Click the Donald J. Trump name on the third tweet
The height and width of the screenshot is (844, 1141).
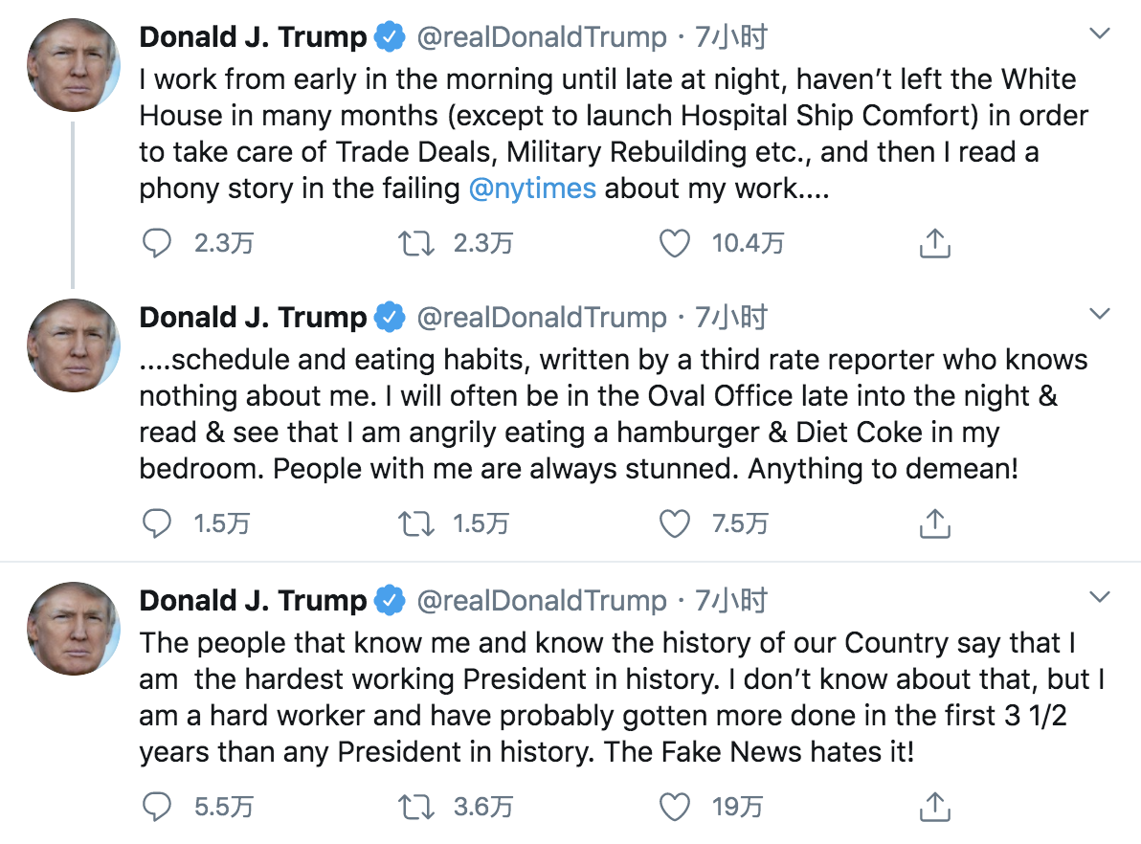point(253,601)
